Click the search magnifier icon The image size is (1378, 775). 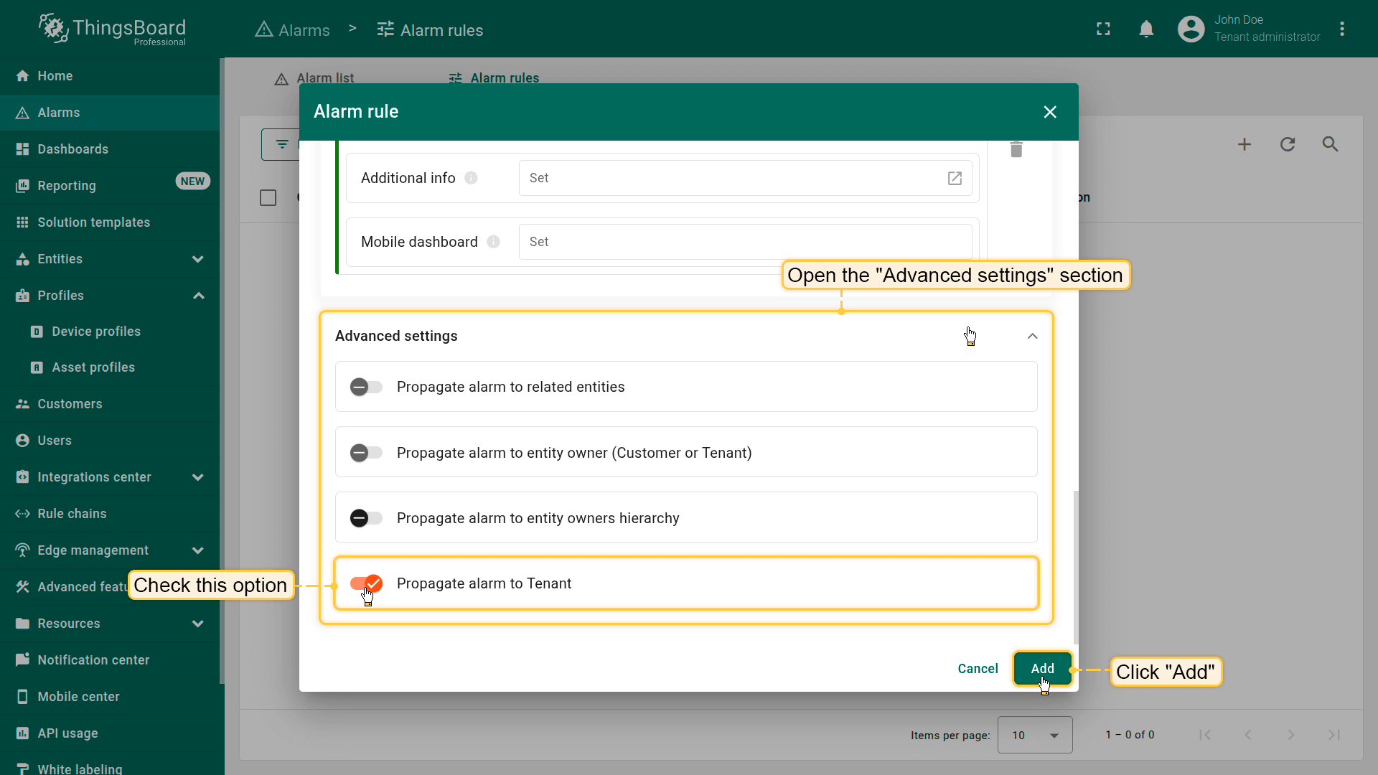1330,144
